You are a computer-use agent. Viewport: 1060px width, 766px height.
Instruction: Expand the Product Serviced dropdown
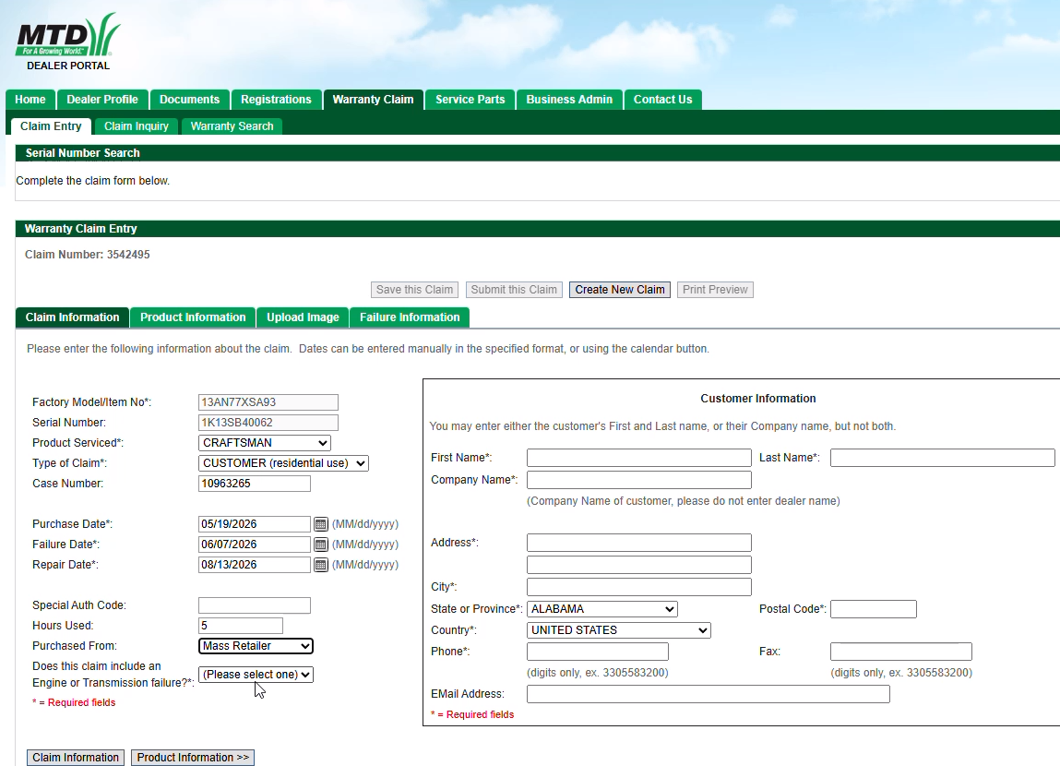click(265, 443)
